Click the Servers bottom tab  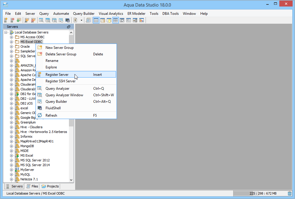[x=14, y=186]
